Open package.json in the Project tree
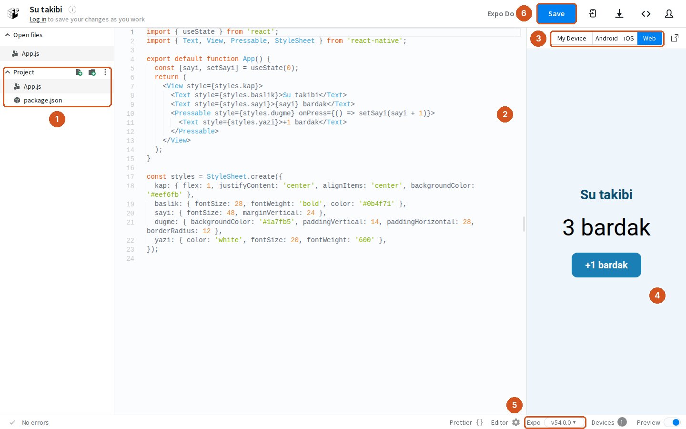 tap(57, 101)
